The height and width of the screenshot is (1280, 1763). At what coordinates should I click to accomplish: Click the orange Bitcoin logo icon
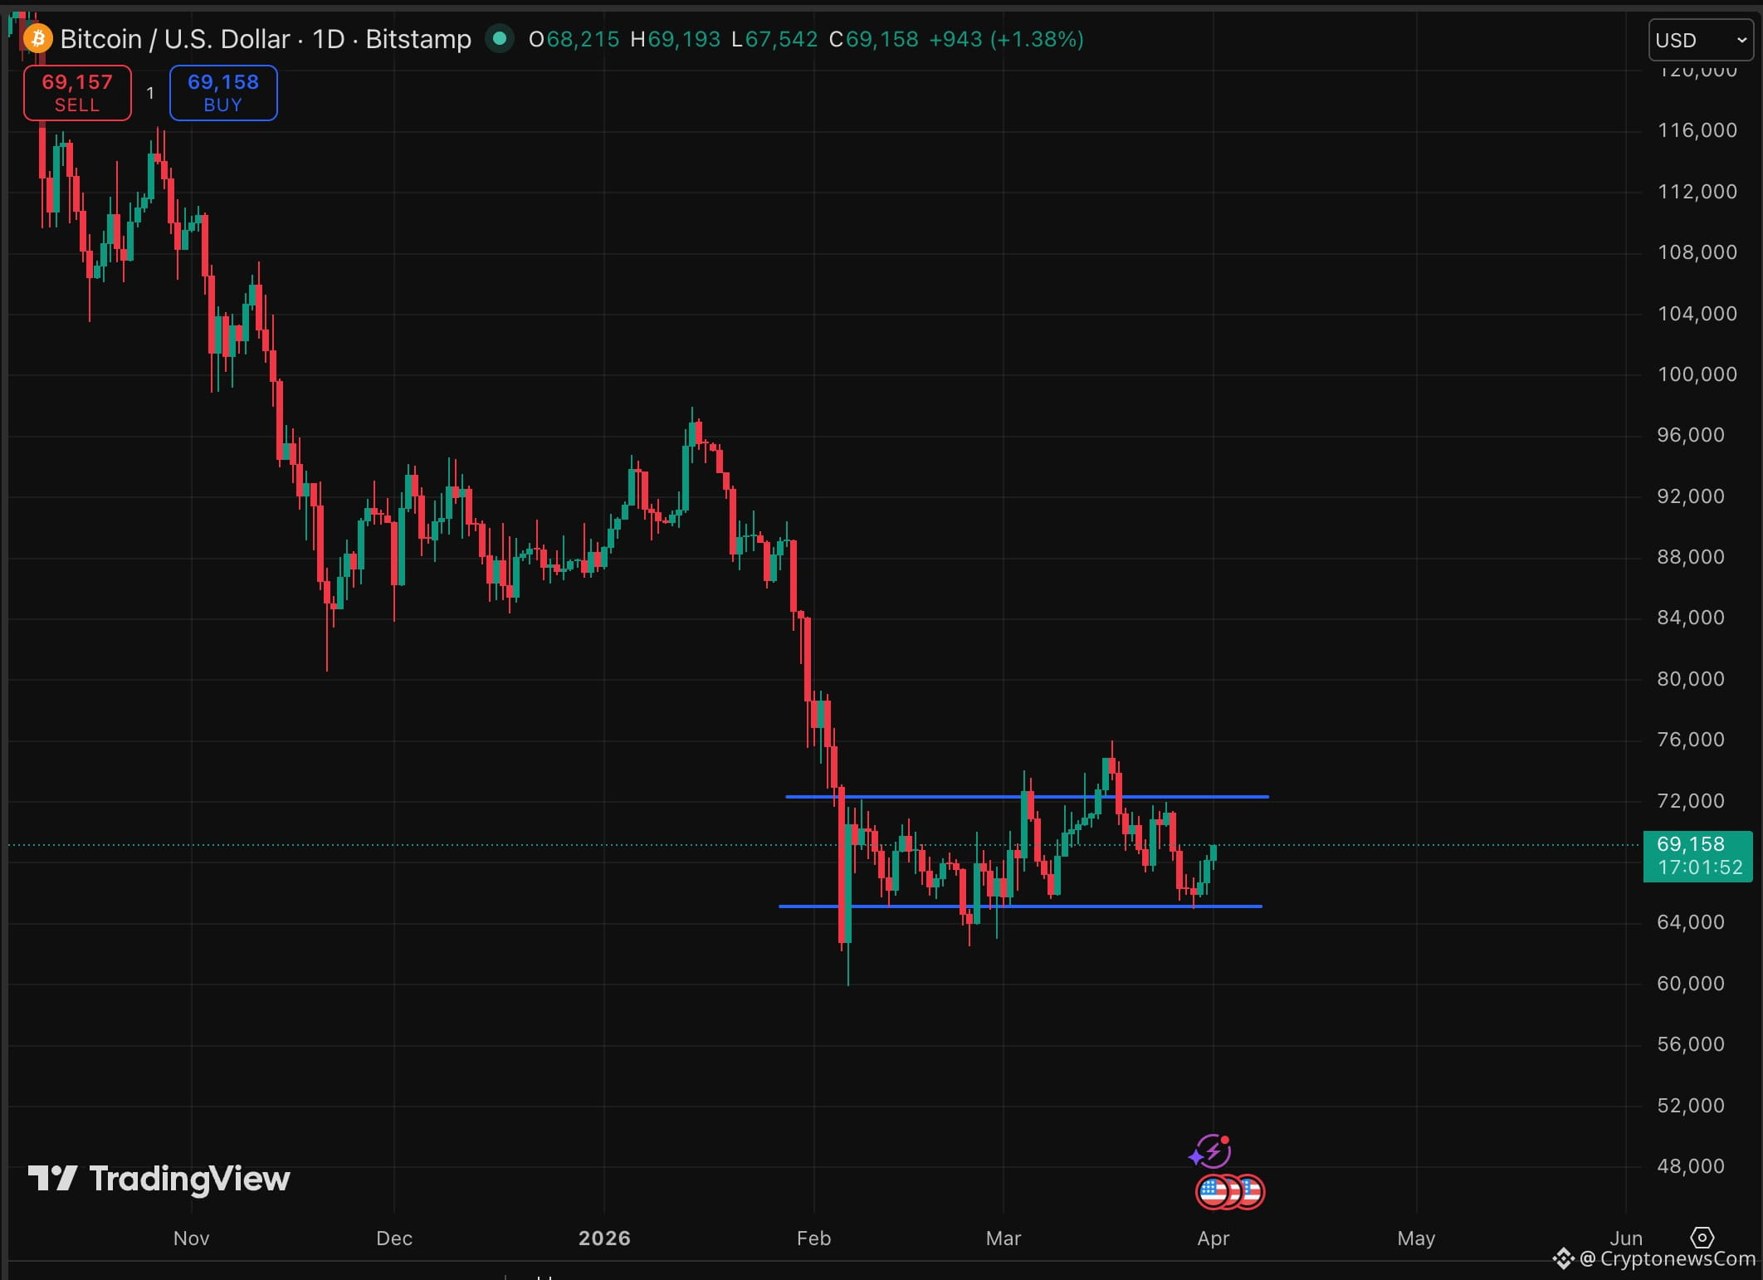click(x=37, y=39)
